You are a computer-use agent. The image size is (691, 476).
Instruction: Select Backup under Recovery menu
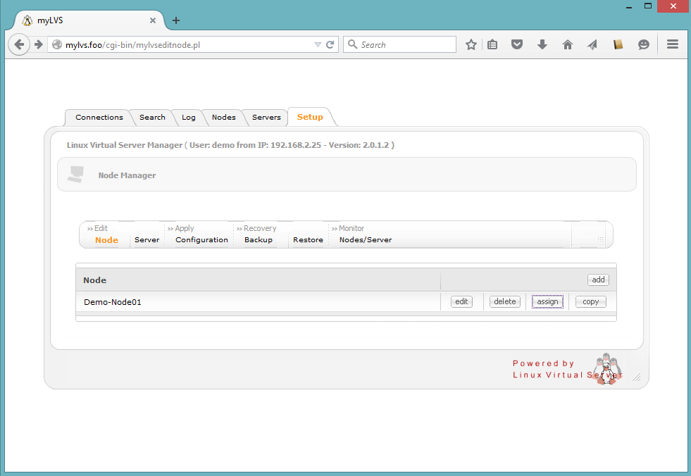[258, 240]
